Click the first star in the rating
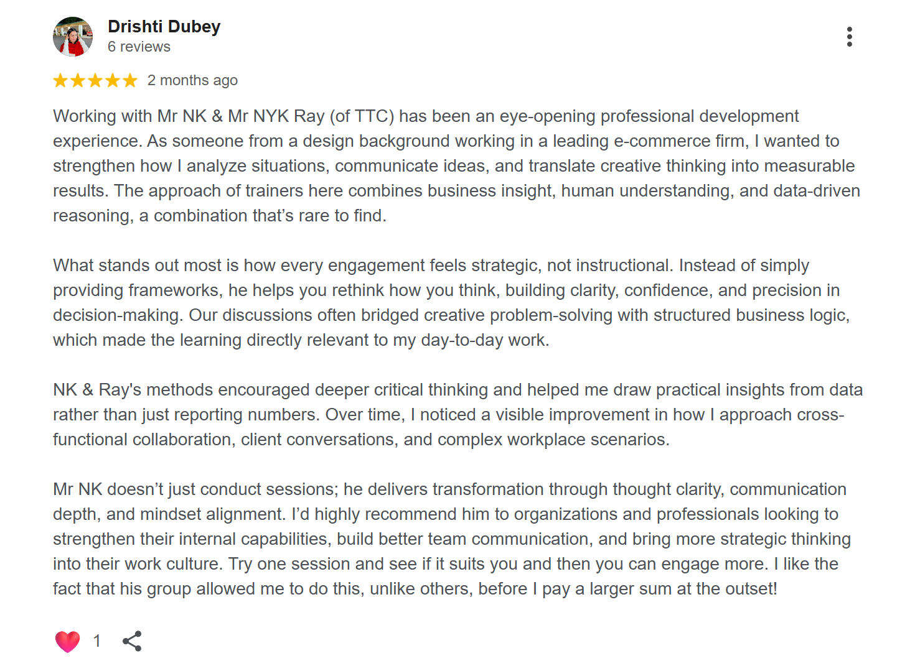 pyautogui.click(x=60, y=80)
